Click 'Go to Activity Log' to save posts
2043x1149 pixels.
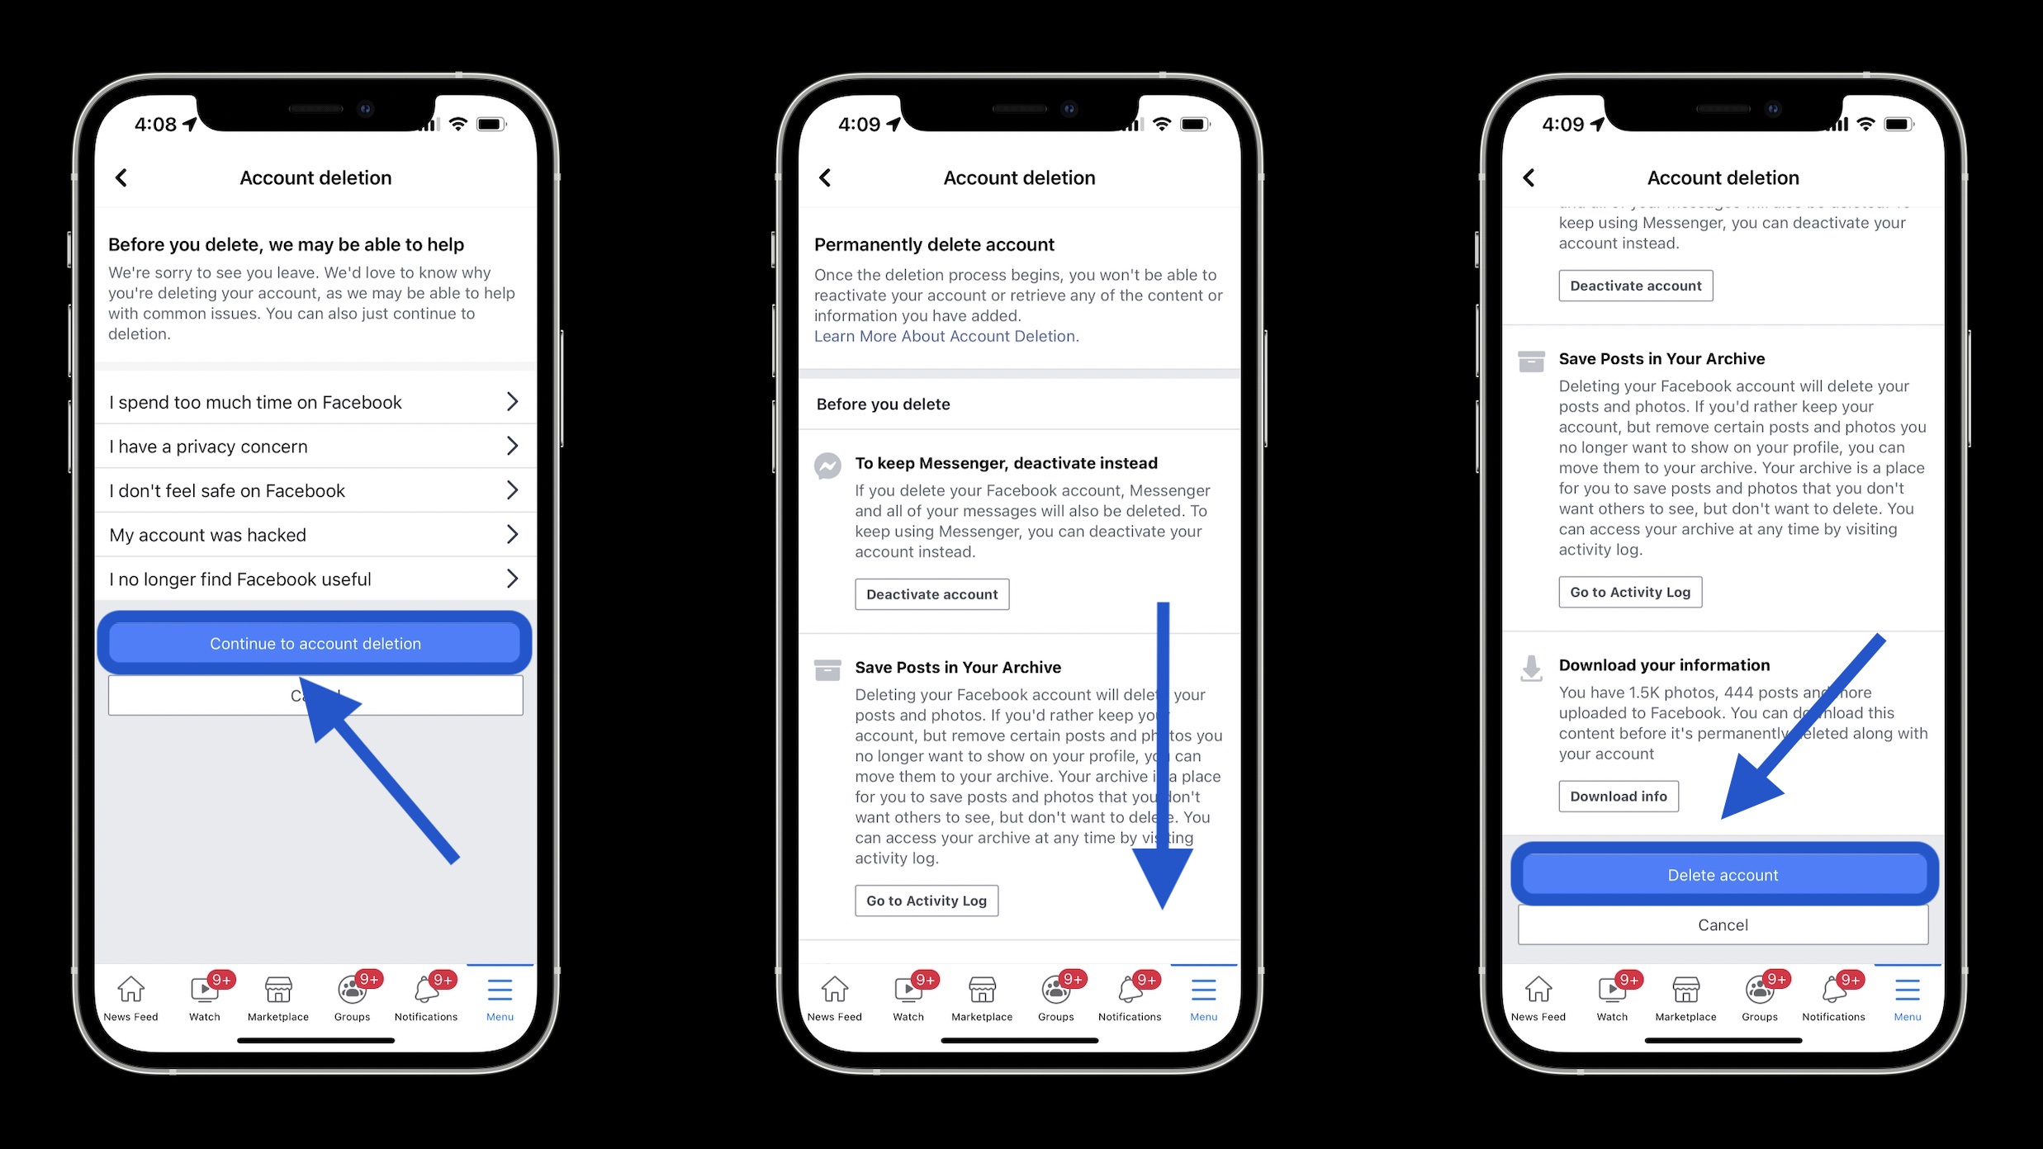[926, 899]
